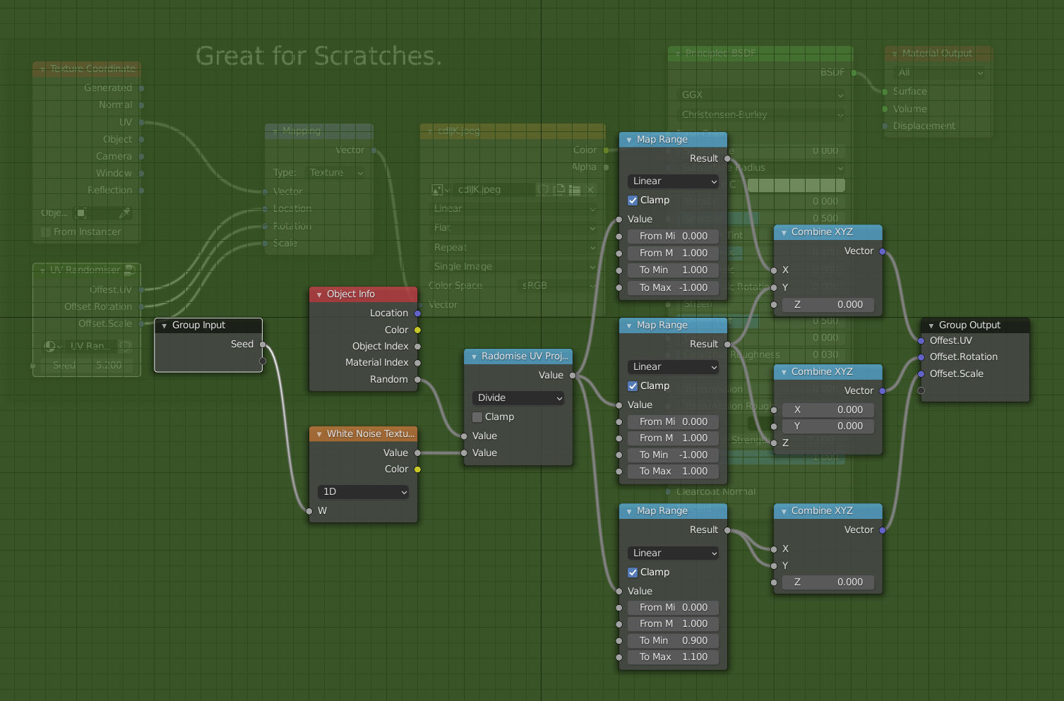This screenshot has width=1064, height=701.
Task: Open the Linear dropdown on the Map Range with To Max 1.100
Action: [673, 553]
